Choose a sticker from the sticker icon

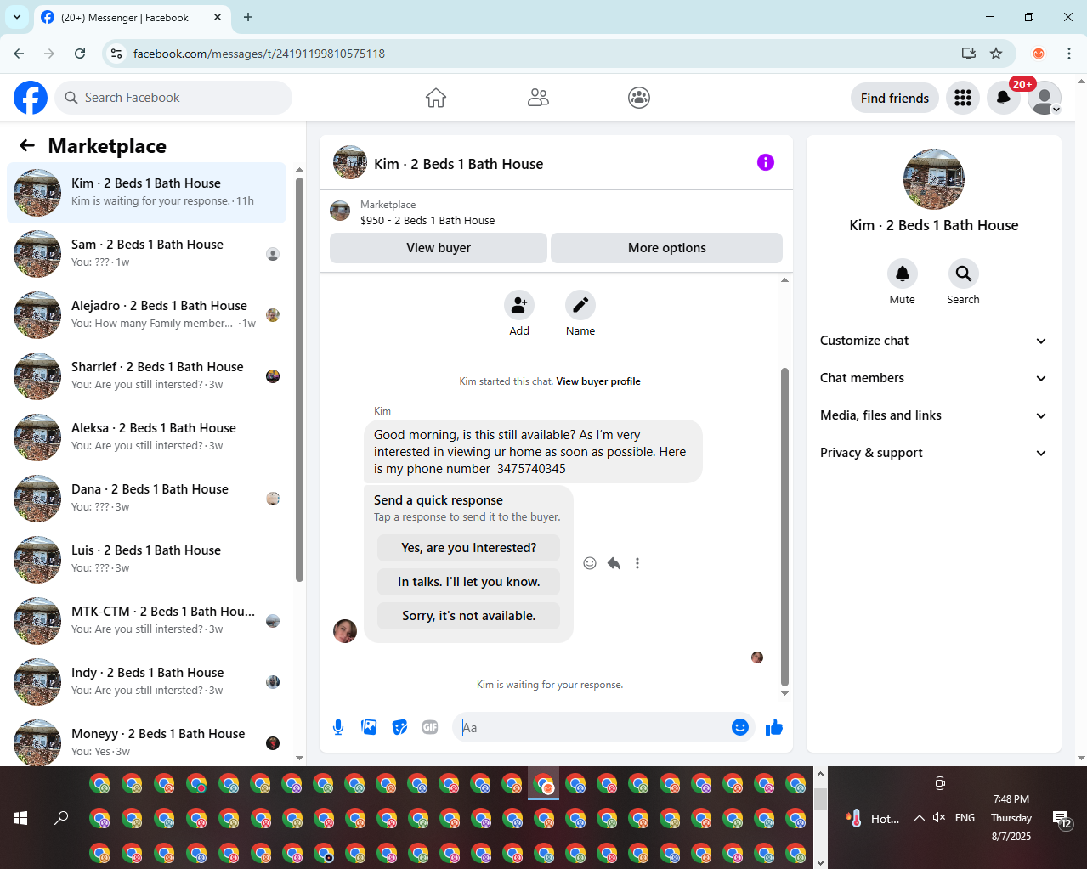click(x=399, y=727)
